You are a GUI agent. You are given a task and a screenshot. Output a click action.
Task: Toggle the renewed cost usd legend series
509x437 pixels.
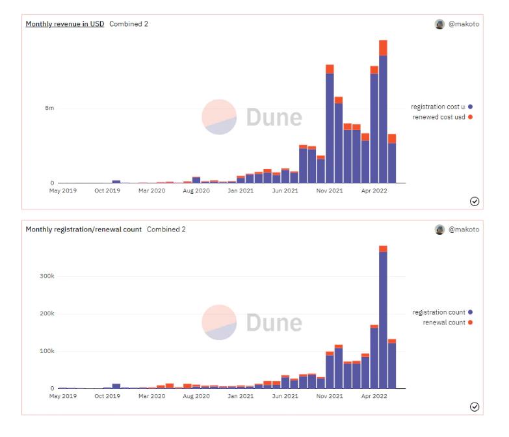[x=438, y=116]
